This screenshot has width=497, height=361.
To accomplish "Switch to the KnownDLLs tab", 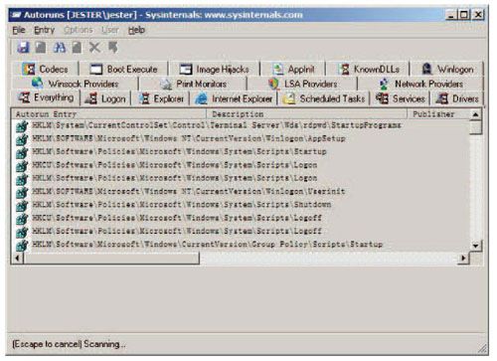I will click(368, 69).
